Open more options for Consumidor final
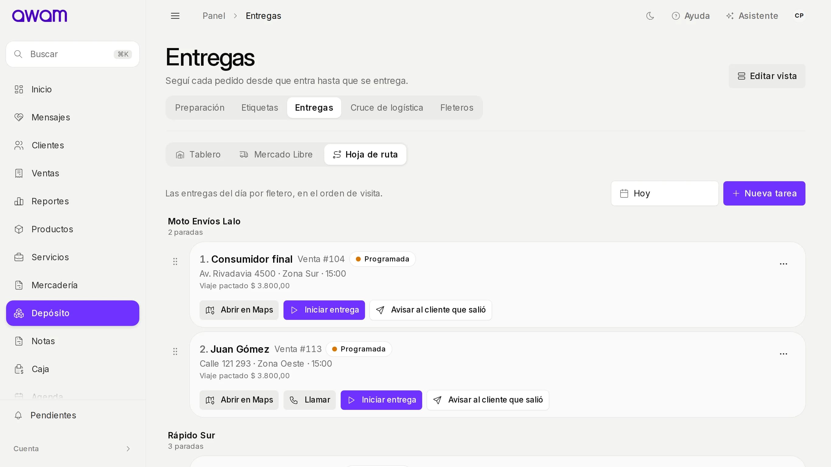The height and width of the screenshot is (467, 831). (x=783, y=264)
